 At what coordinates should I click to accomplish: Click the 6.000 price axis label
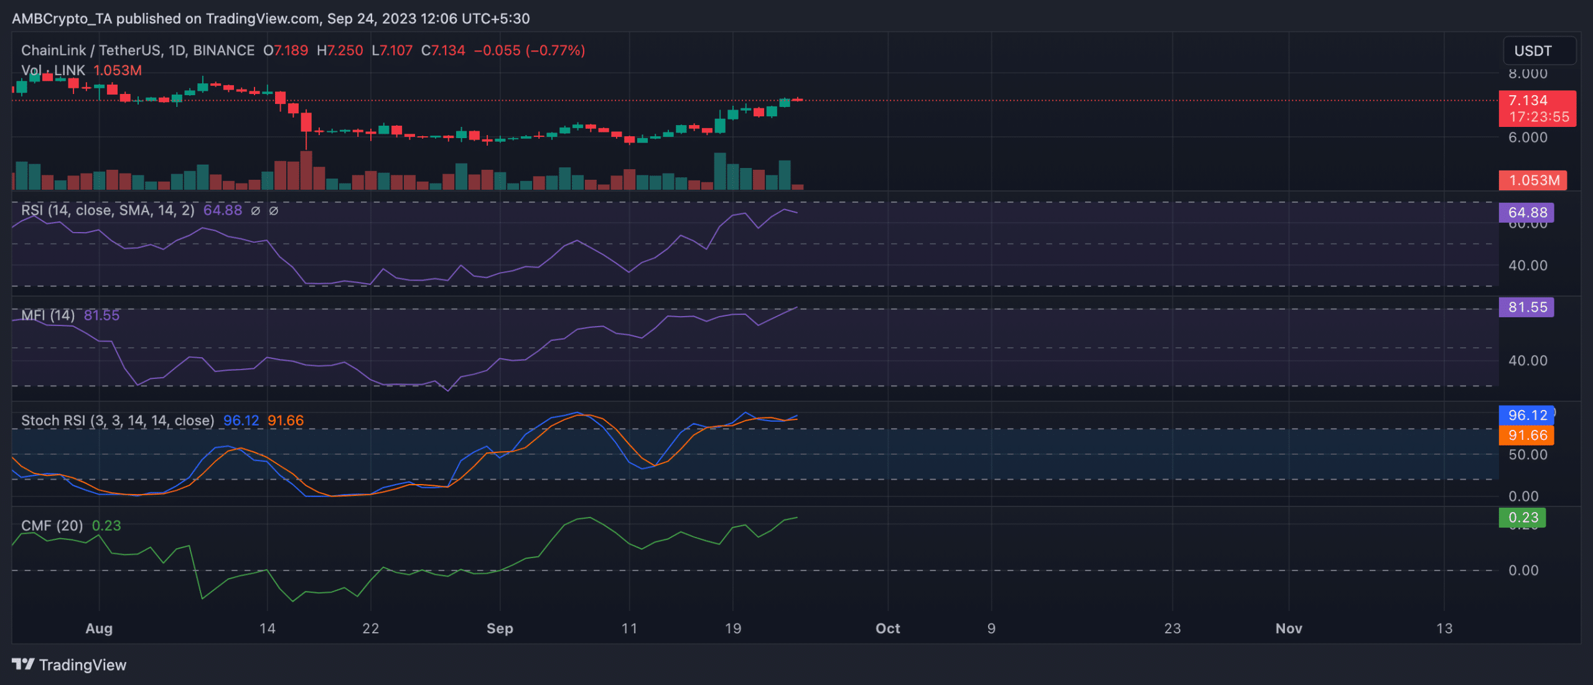click(x=1528, y=137)
